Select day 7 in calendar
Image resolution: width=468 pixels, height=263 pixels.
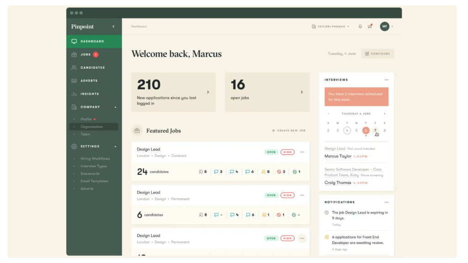click(x=375, y=131)
